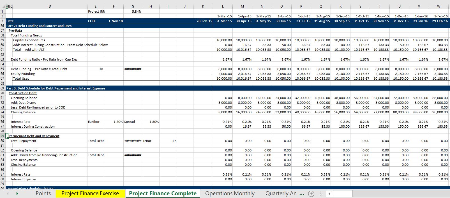Select column D header
Screen dimensions: 450x198
pyautogui.click(x=50, y=6)
